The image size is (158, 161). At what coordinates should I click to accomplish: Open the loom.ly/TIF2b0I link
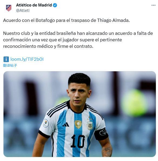click(x=27, y=59)
